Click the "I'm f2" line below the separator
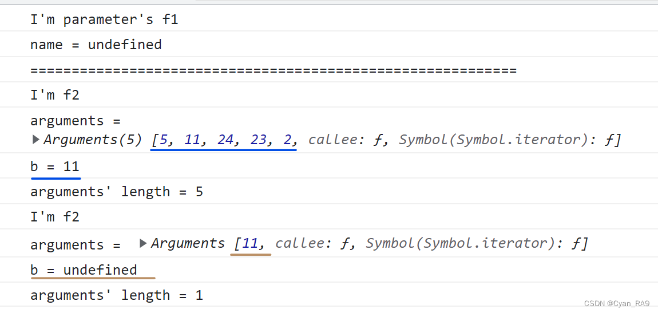 [x=55, y=95]
